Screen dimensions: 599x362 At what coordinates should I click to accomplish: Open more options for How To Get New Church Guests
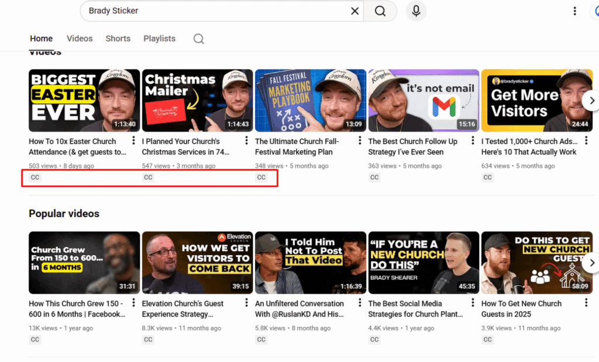tap(586, 304)
